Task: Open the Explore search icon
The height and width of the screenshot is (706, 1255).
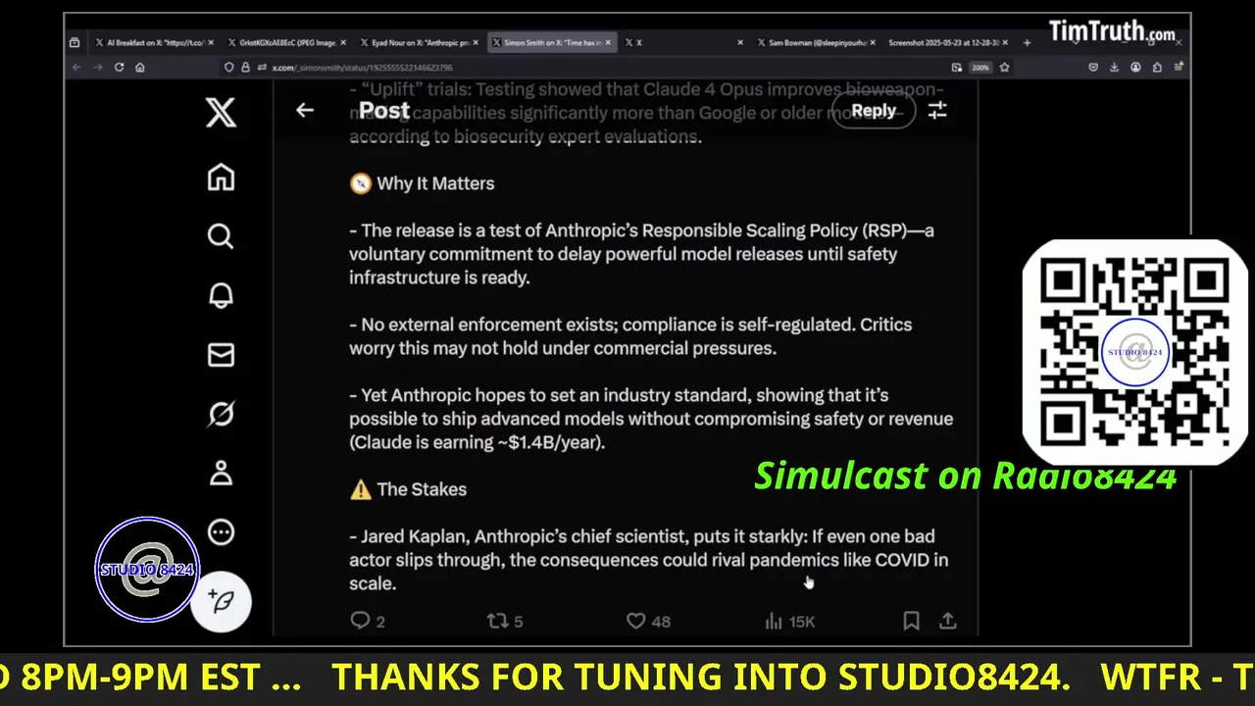Action: [x=221, y=236]
